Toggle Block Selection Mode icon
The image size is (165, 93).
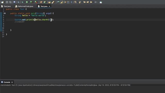(x=68, y=2)
